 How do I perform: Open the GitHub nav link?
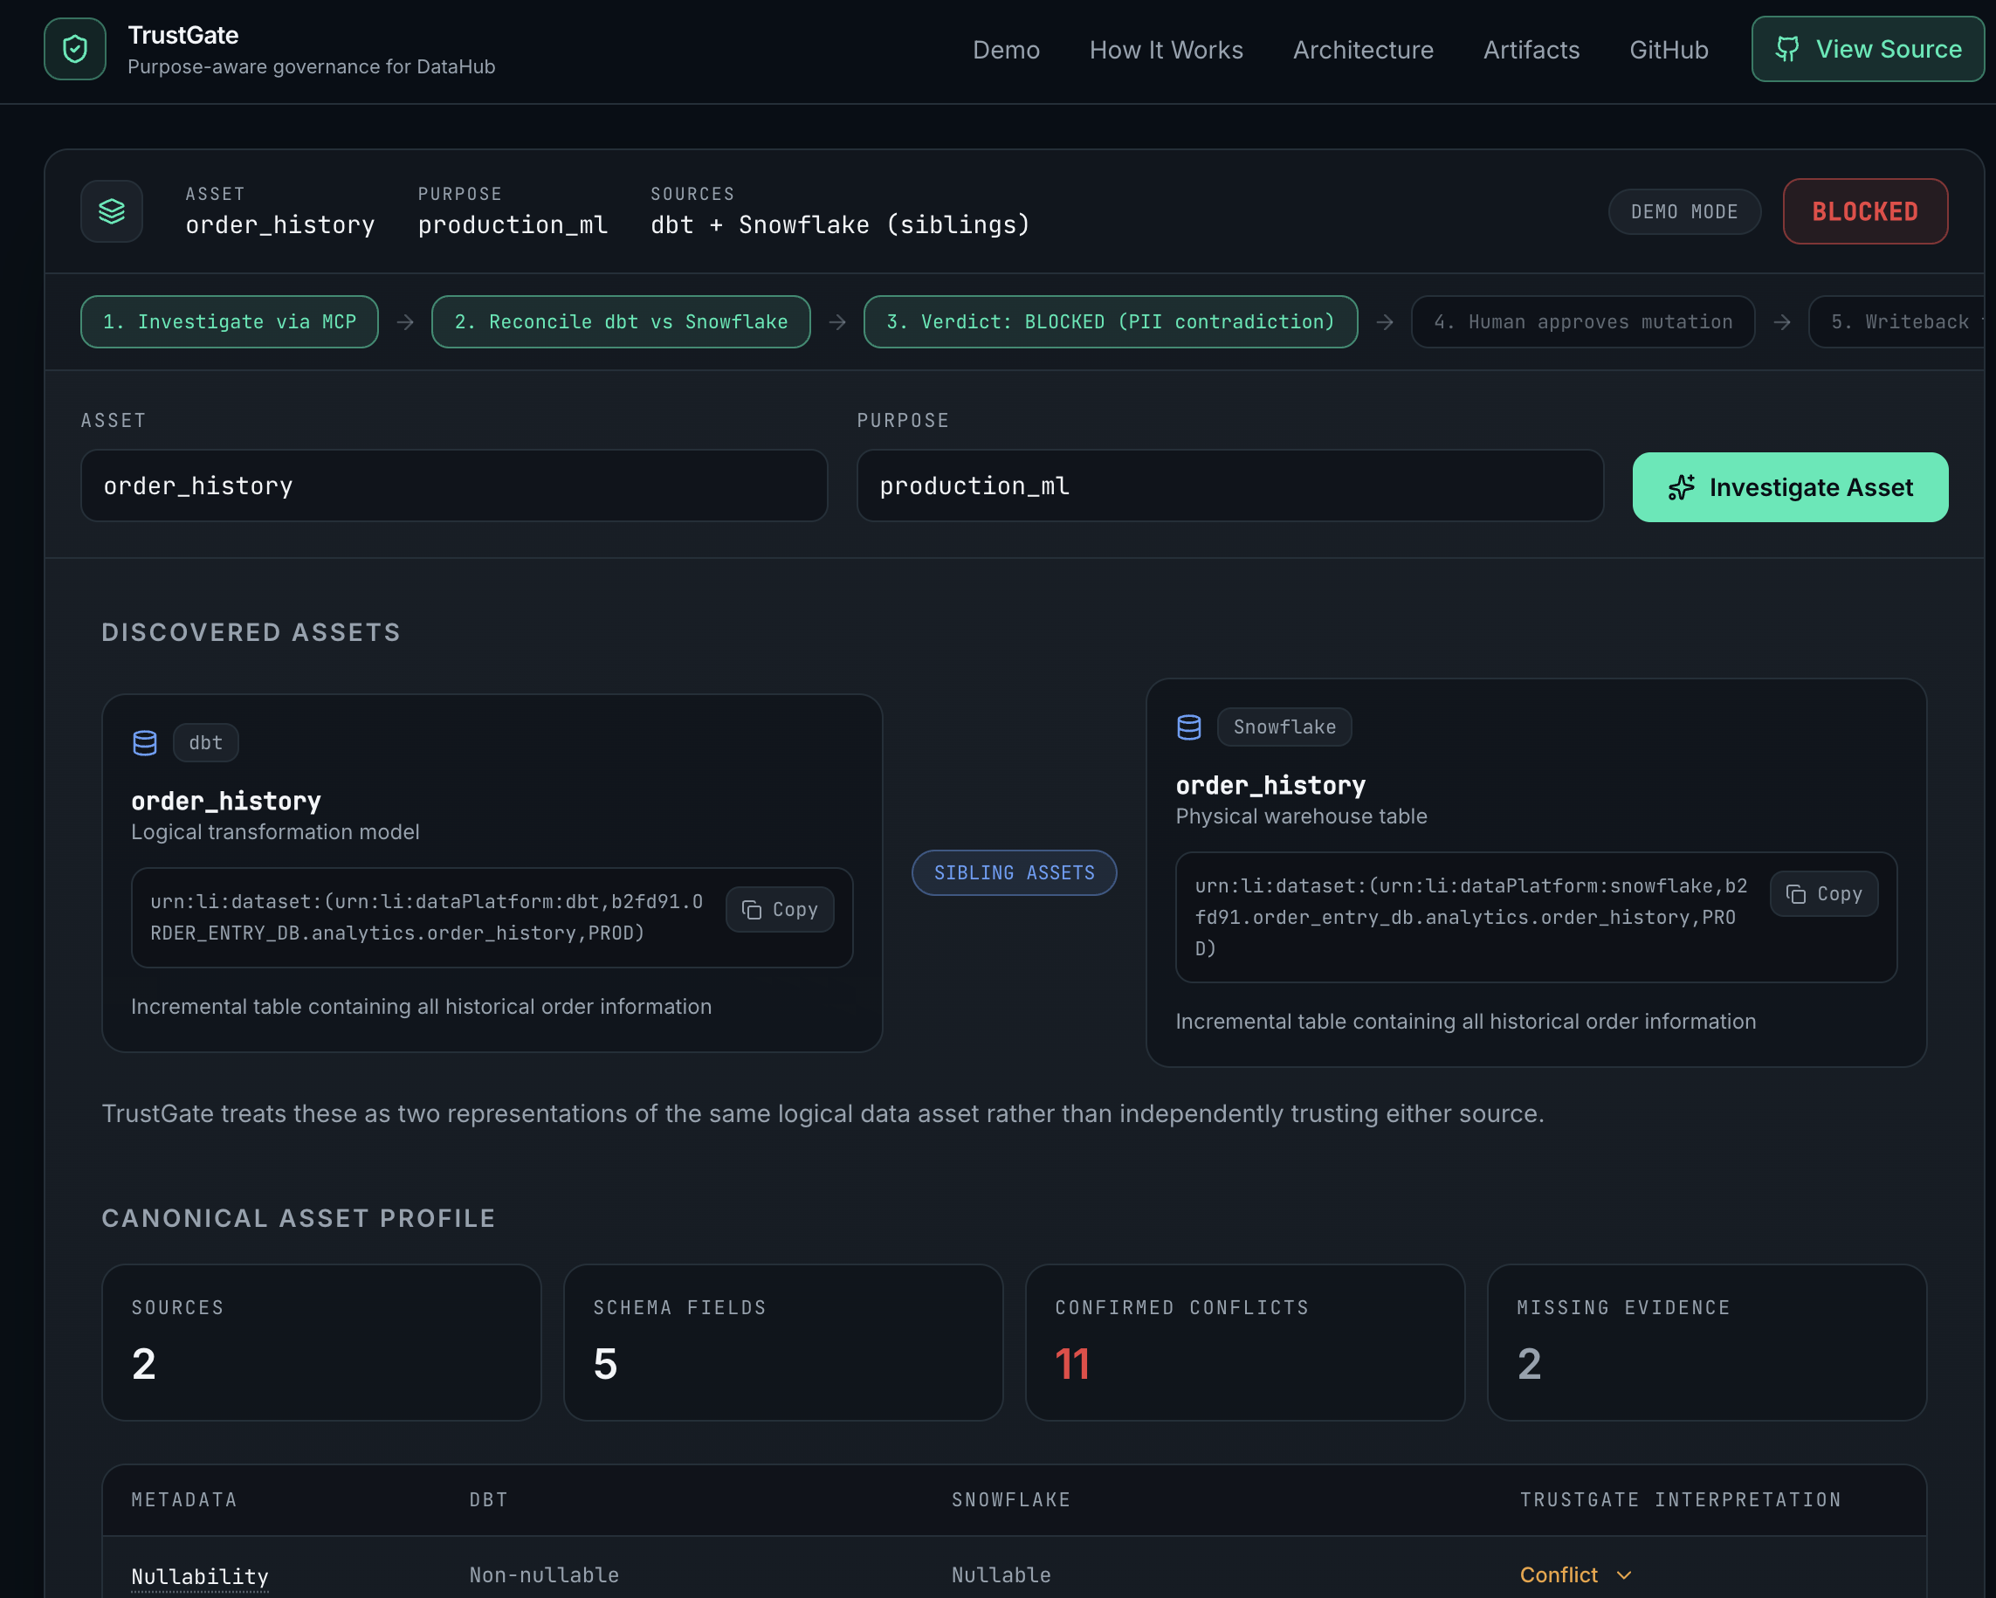coord(1669,50)
